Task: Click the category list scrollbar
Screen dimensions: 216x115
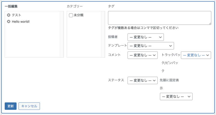Action: 103,34
